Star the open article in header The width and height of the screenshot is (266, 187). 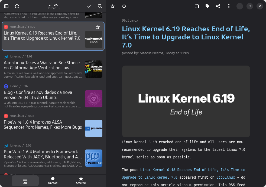click(113, 6)
